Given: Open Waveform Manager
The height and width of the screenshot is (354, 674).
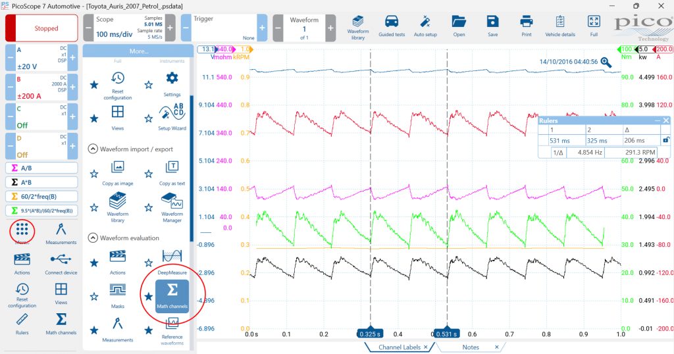Looking at the screenshot, I should tap(172, 207).
